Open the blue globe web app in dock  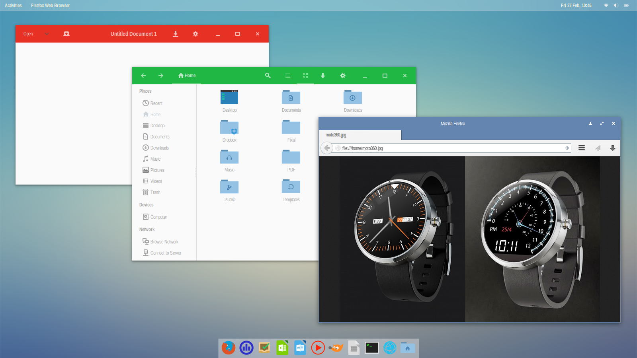click(x=390, y=348)
